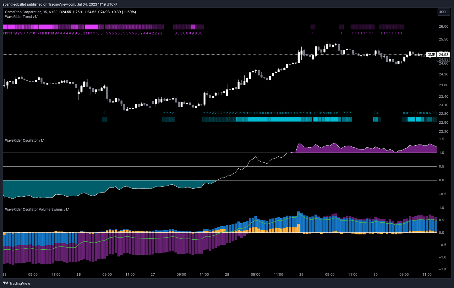454x288 pixels.
Task: Click the 23.40 level on price axis
Action: [x=443, y=96]
